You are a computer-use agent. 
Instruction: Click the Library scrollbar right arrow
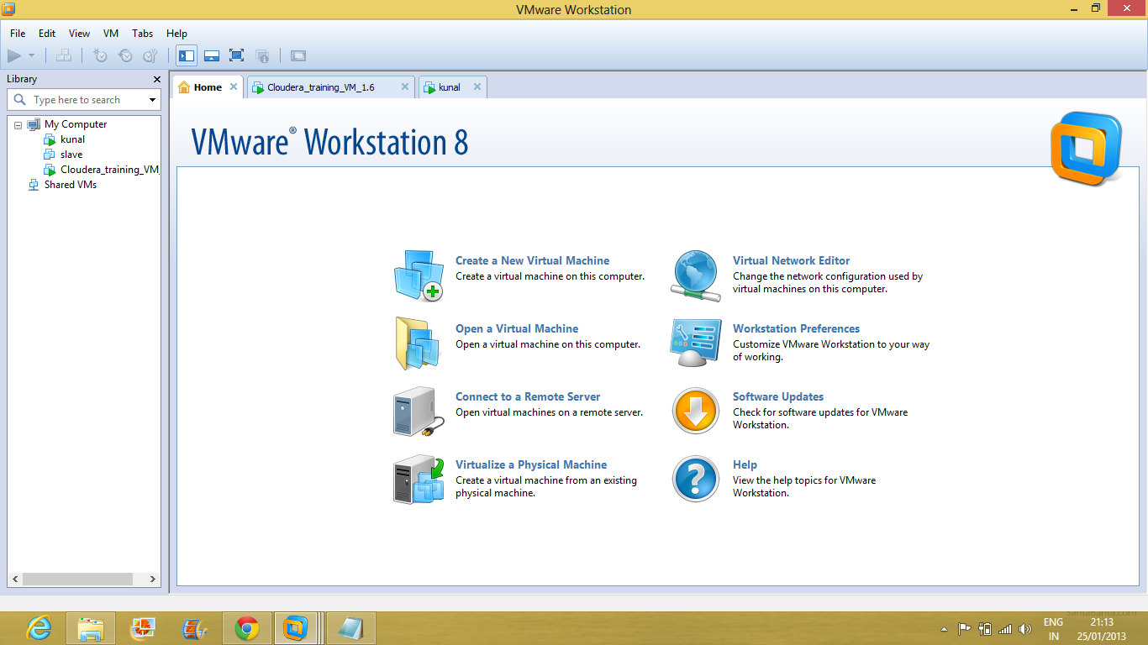click(153, 579)
